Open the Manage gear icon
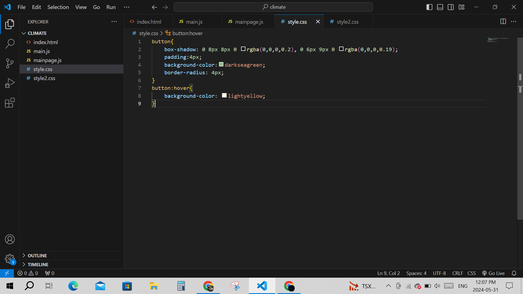The height and width of the screenshot is (294, 523). 10,259
